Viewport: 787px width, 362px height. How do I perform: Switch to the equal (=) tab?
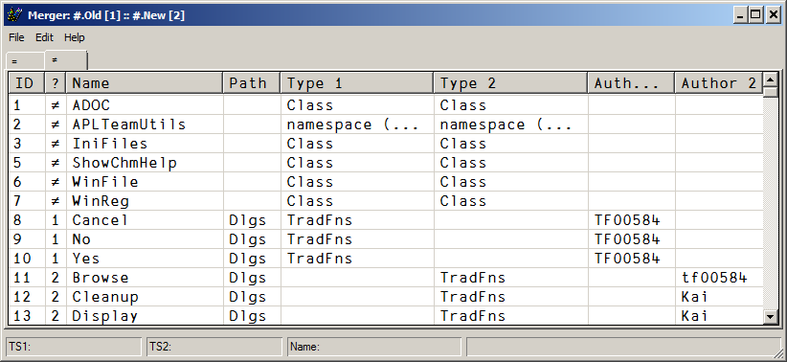[25, 60]
